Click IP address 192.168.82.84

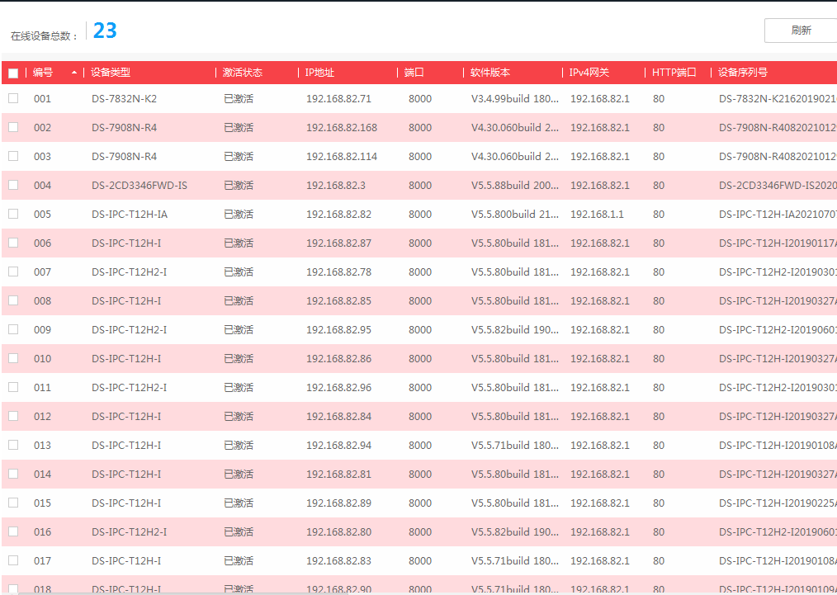click(x=339, y=416)
